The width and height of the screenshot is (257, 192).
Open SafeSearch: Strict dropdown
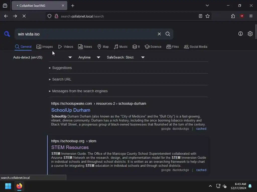click(125, 57)
